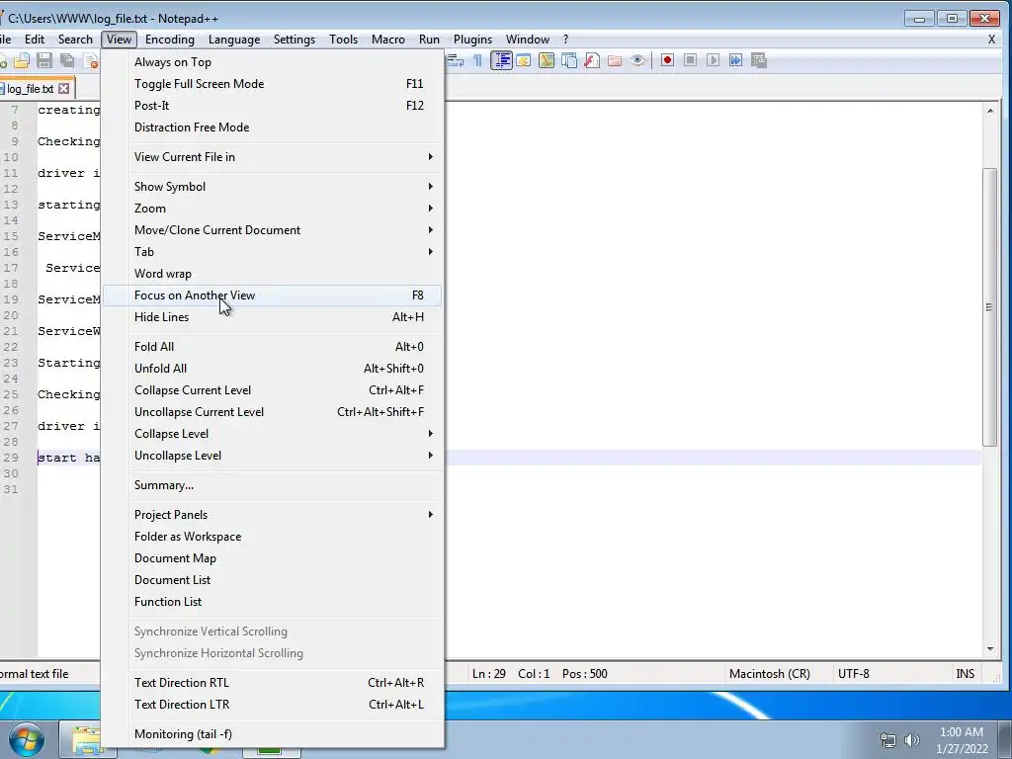Expand the Tab submenu
Screen dimensions: 1012x759
273,252
